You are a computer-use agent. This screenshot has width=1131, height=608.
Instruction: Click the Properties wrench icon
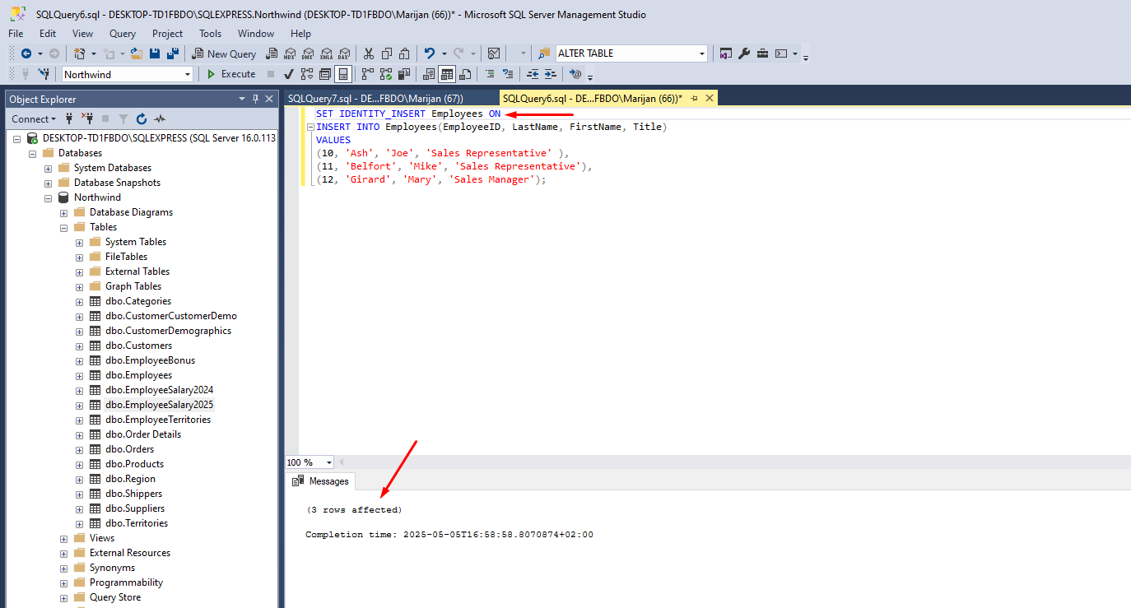pyautogui.click(x=744, y=53)
